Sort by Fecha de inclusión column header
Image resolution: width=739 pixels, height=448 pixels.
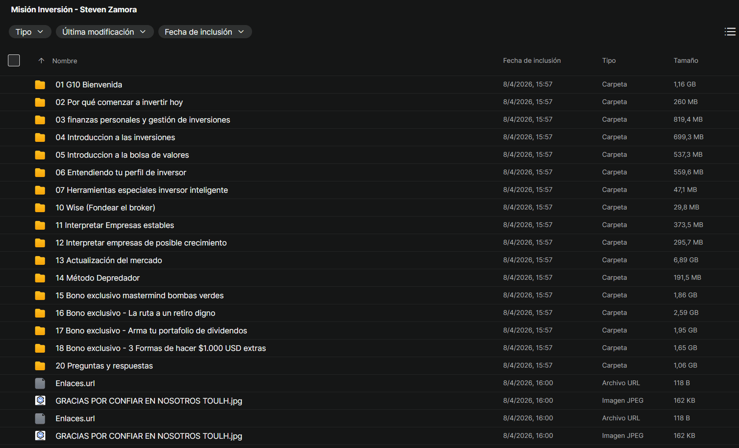pyautogui.click(x=531, y=61)
